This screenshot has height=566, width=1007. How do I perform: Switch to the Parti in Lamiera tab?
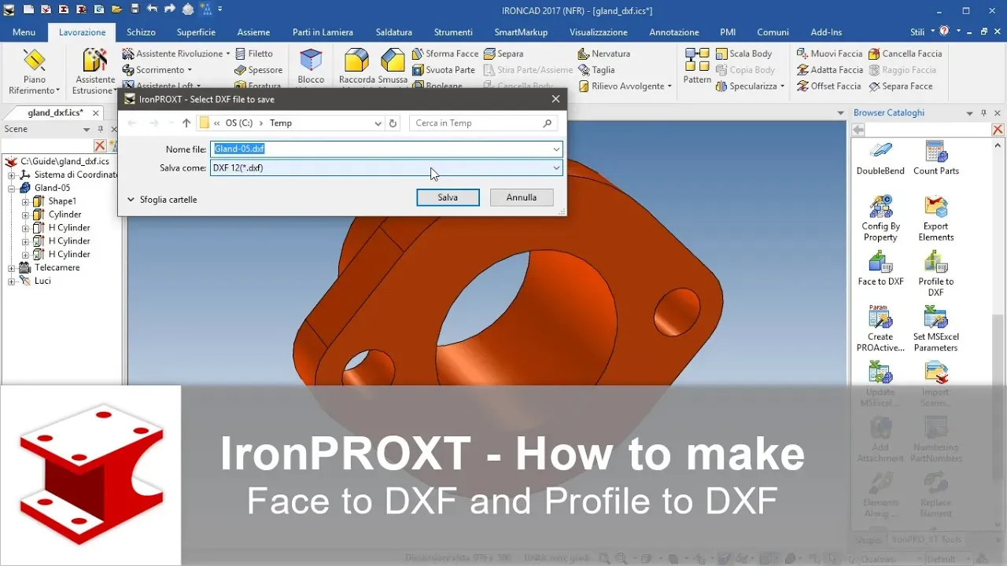323,32
